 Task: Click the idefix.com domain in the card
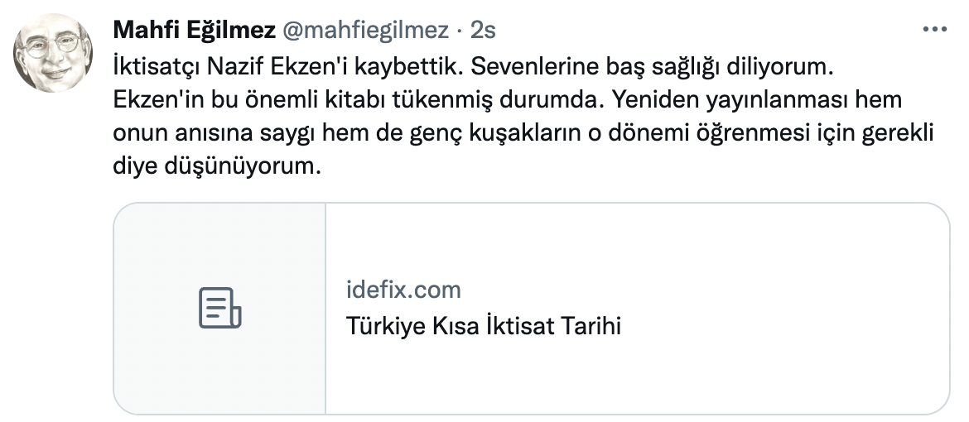coord(403,290)
